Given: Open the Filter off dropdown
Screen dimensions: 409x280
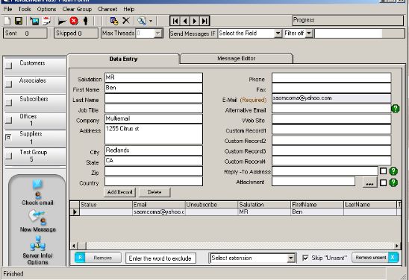Looking at the screenshot, I should point(309,34).
